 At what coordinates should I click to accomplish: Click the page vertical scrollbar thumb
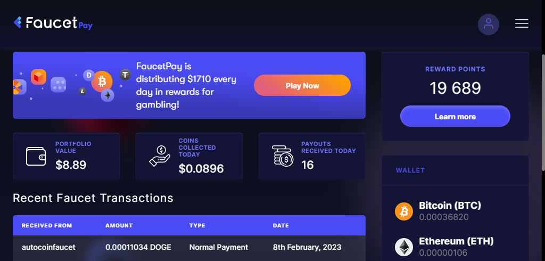pos(543,113)
